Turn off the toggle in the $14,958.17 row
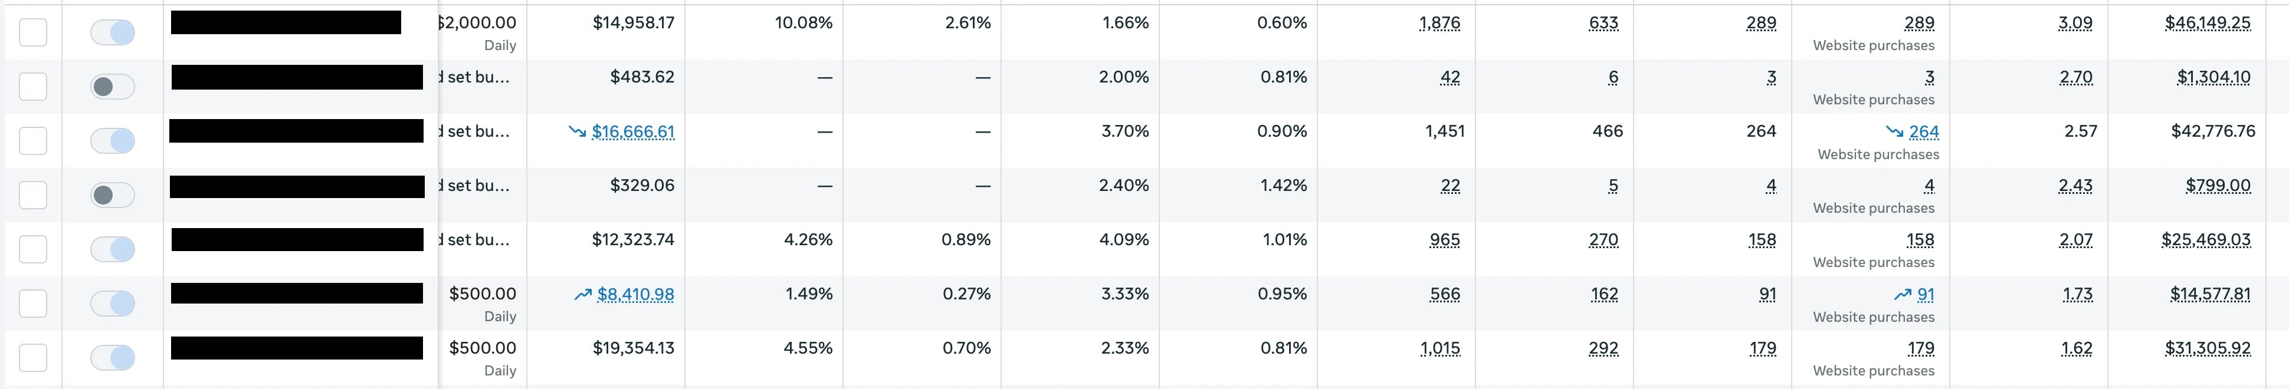 113,33
